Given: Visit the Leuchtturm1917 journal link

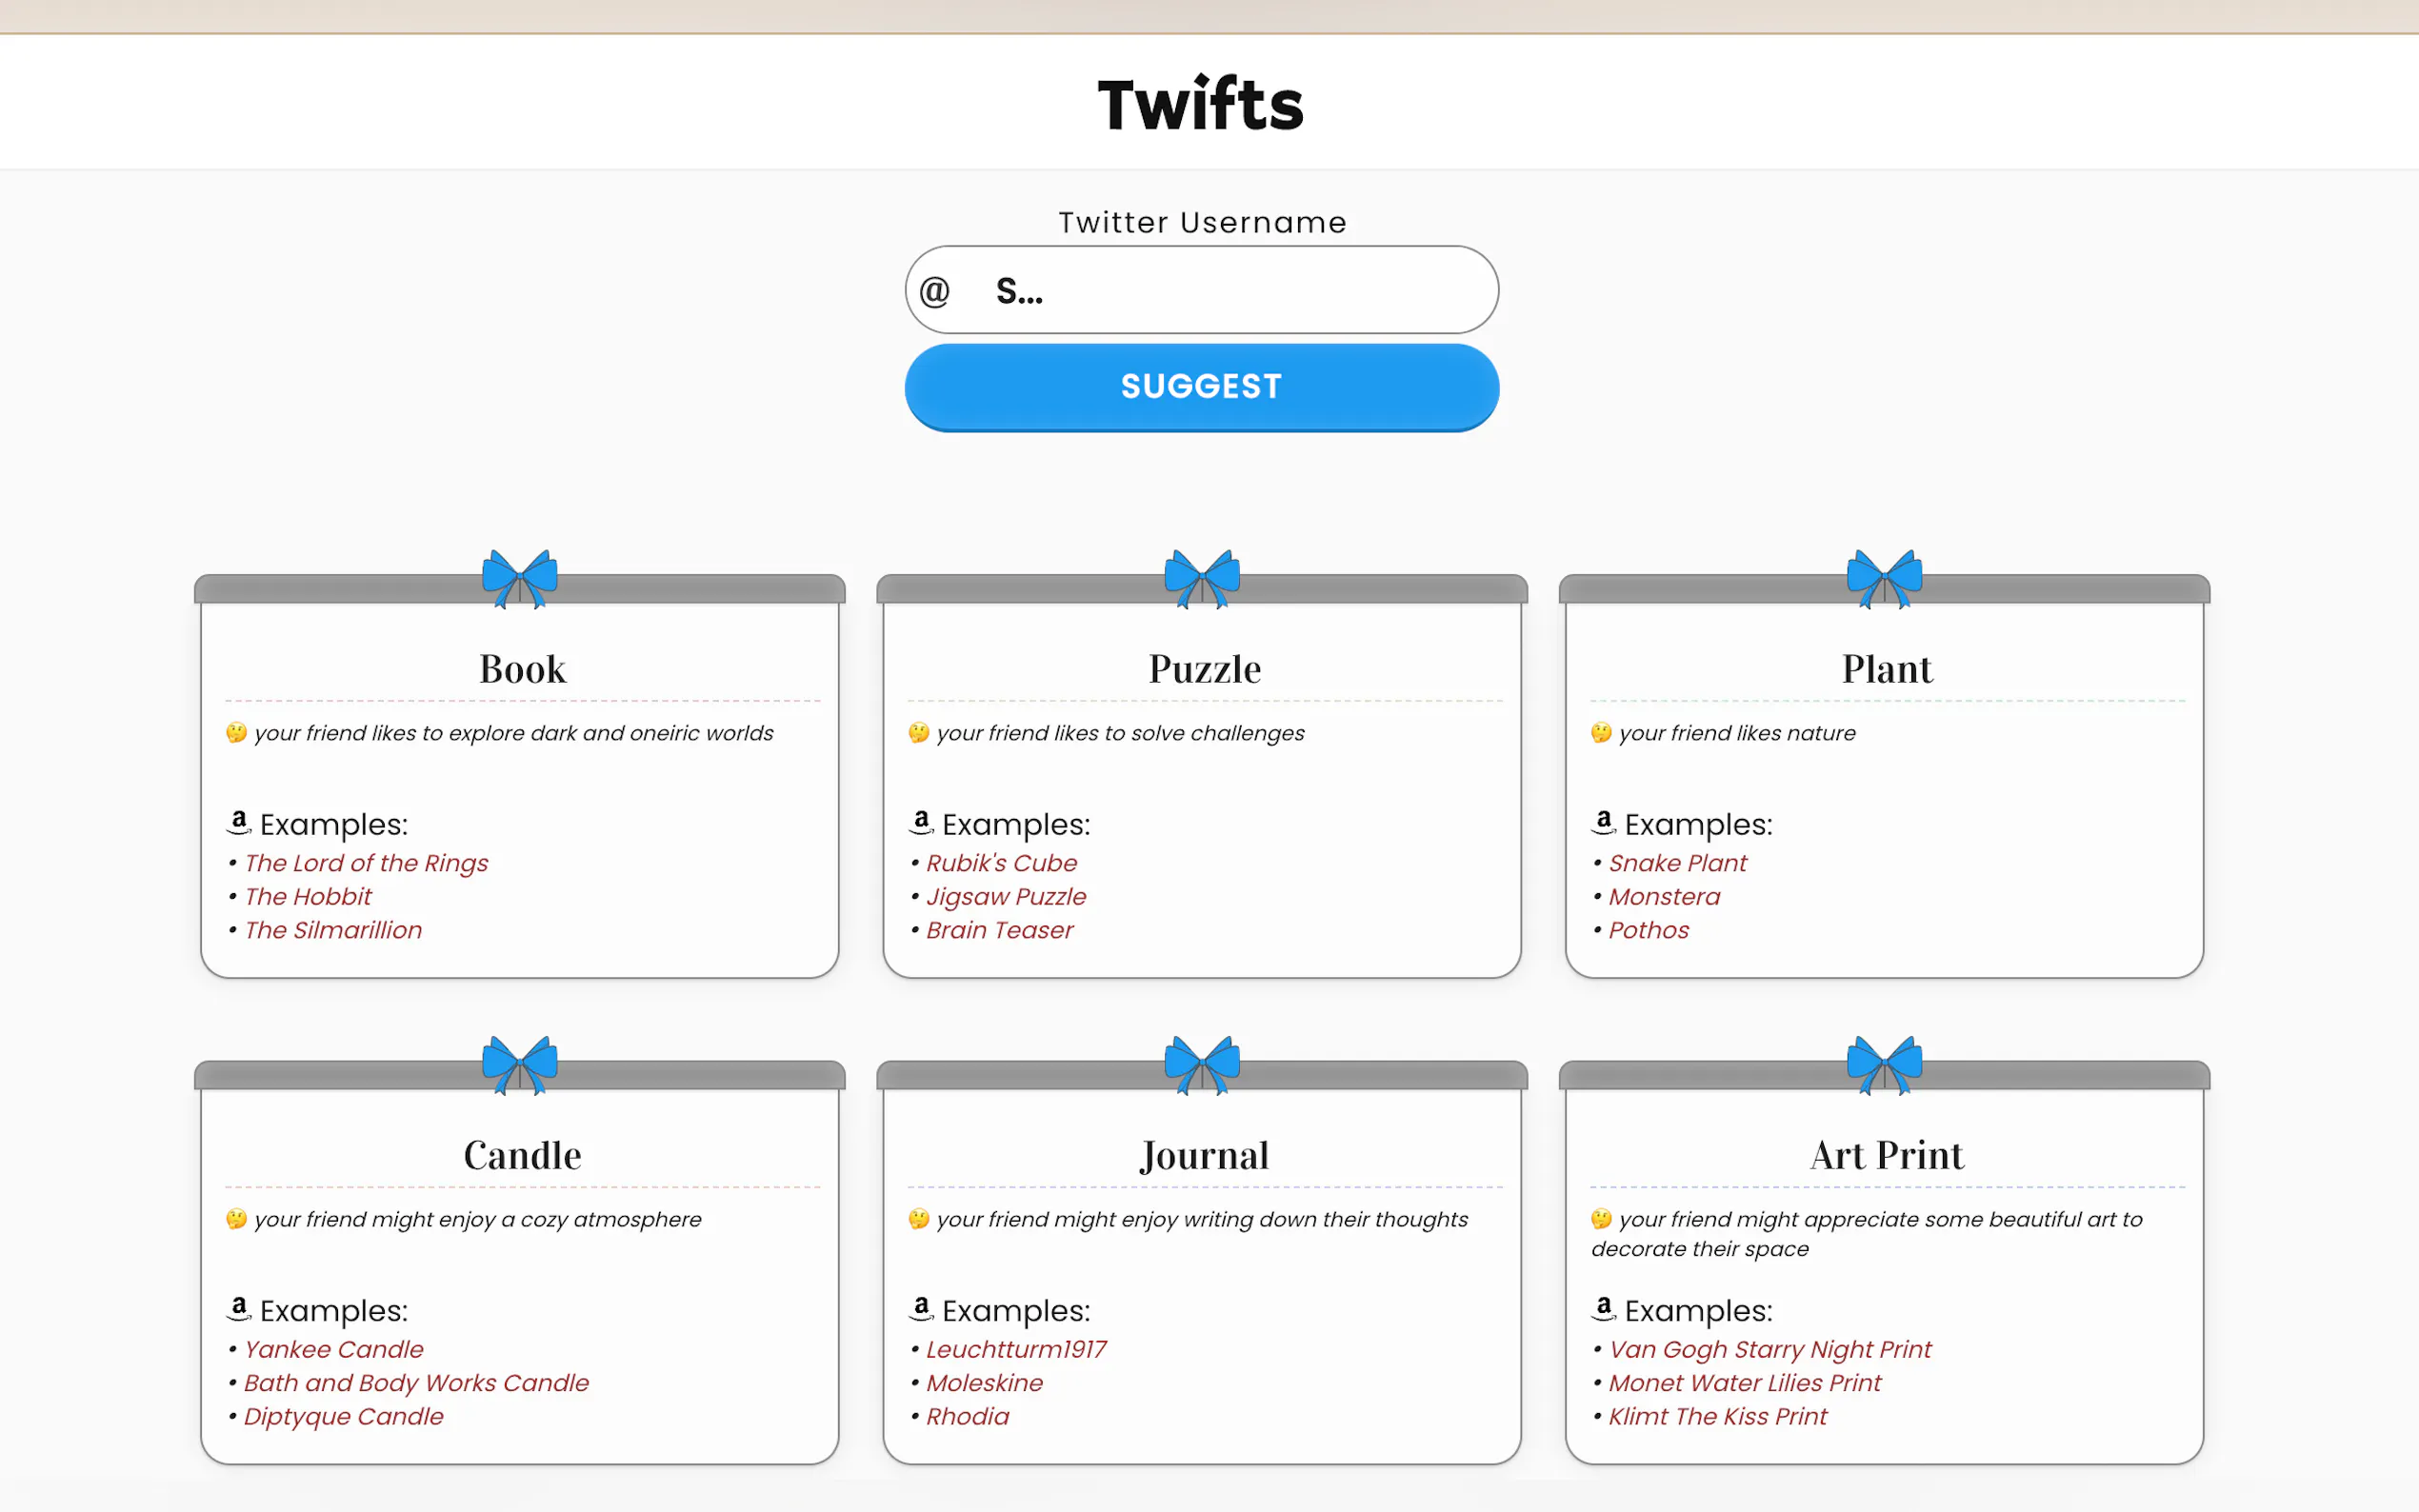Looking at the screenshot, I should (x=1016, y=1349).
